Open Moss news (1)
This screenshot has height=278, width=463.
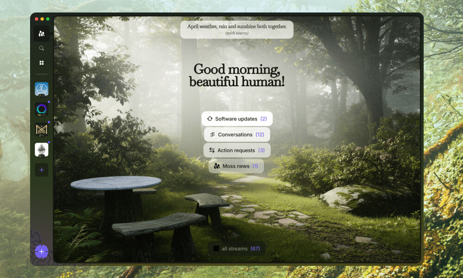tap(236, 166)
